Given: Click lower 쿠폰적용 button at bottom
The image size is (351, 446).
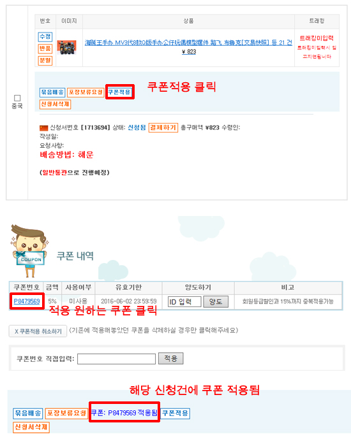Looking at the screenshot, I should (175, 413).
